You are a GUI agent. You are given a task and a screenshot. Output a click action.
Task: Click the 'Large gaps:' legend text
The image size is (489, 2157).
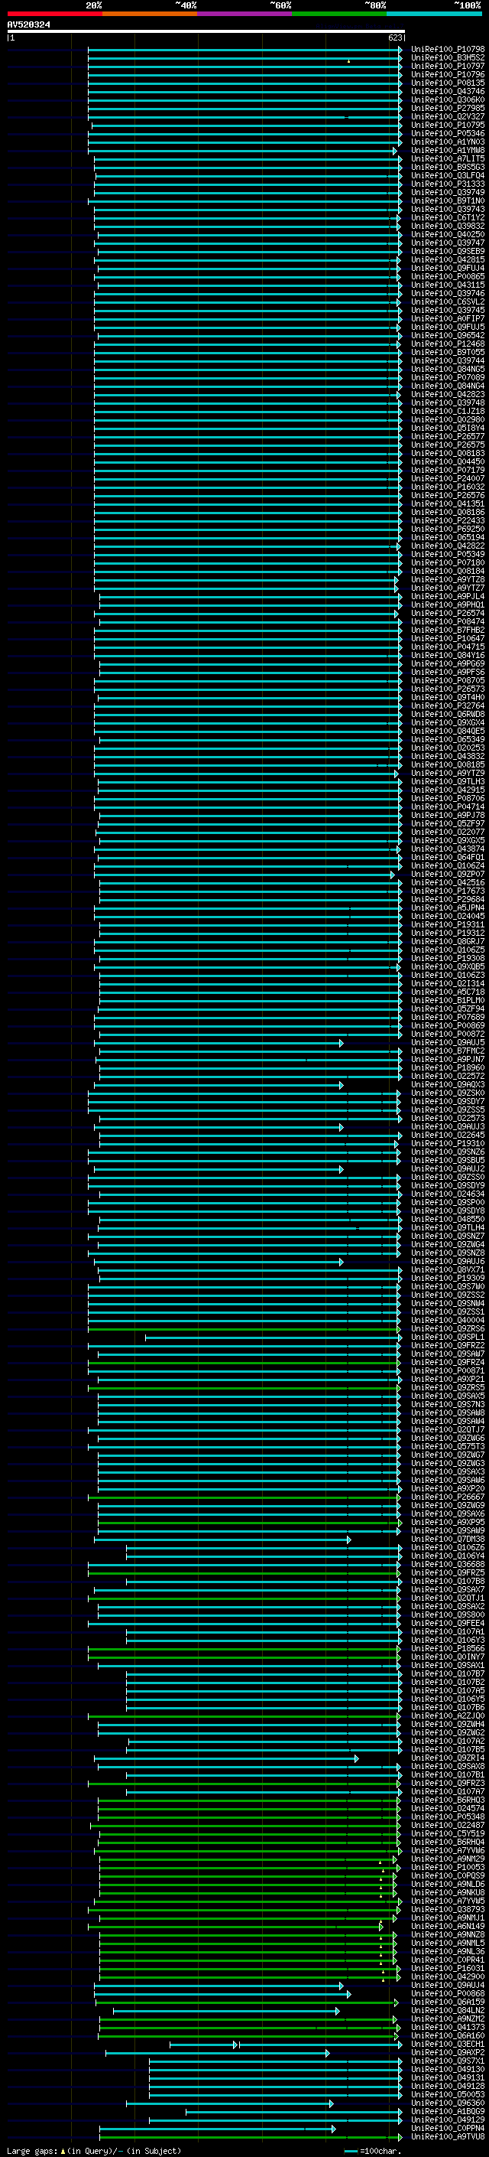coord(32,2150)
